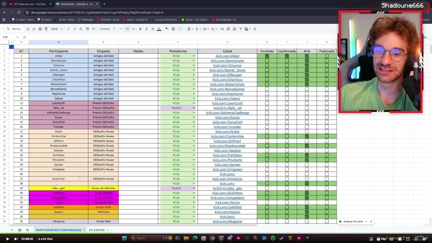Viewport: 432px width, 243px height.
Task: Open Twitch platform dropdown for aldo_geo row
Action: click(194, 188)
